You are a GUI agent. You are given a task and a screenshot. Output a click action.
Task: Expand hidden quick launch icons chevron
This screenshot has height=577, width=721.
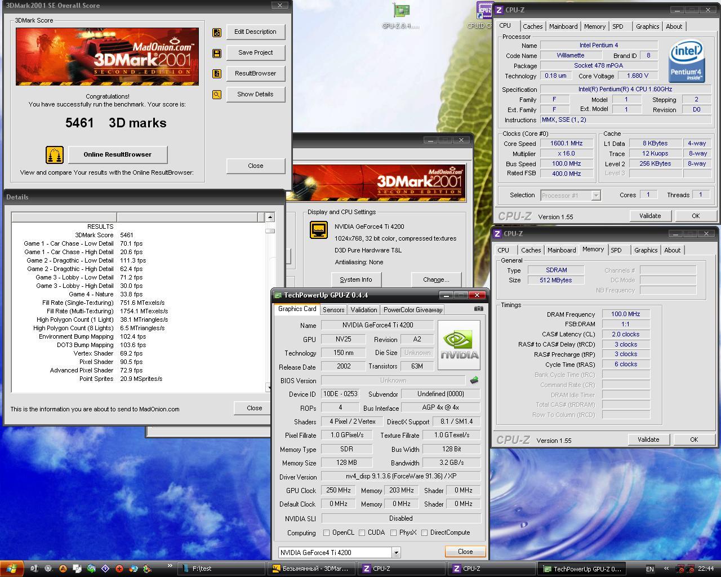click(x=170, y=566)
